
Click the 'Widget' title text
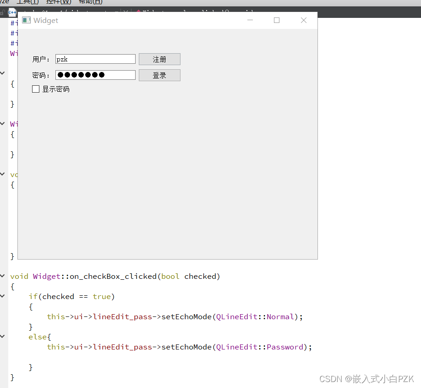click(46, 21)
